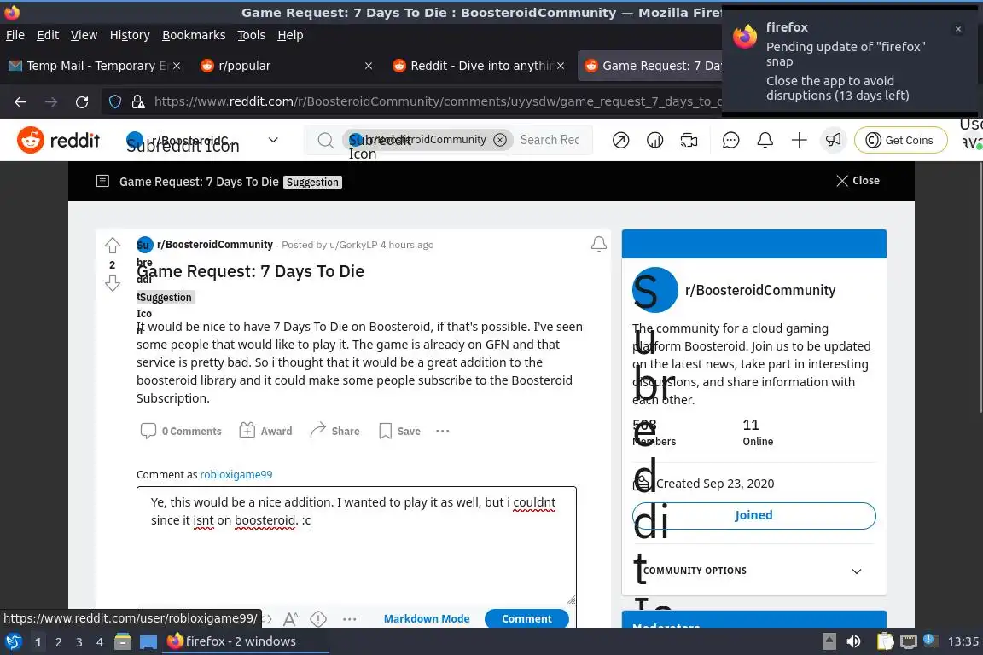
Task: Switch to the r/popular tab
Action: (282, 66)
